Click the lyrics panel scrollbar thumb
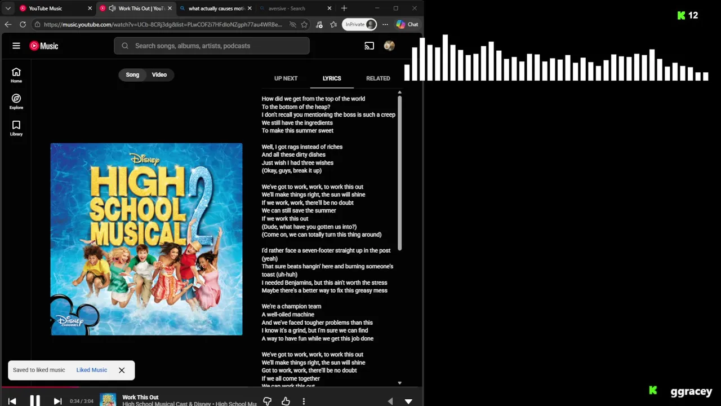 point(399,173)
